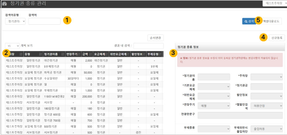Click the *정기권이름 input field
The image size is (287, 135).
coord(214,77)
